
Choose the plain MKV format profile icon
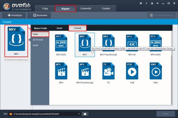85,43
